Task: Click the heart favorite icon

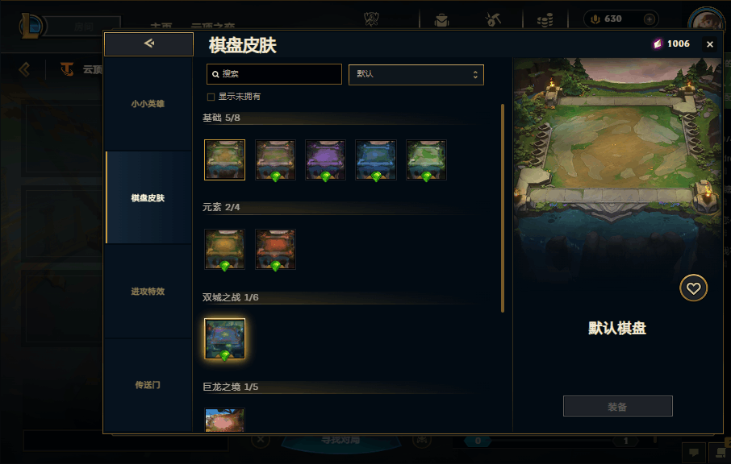Action: [693, 288]
